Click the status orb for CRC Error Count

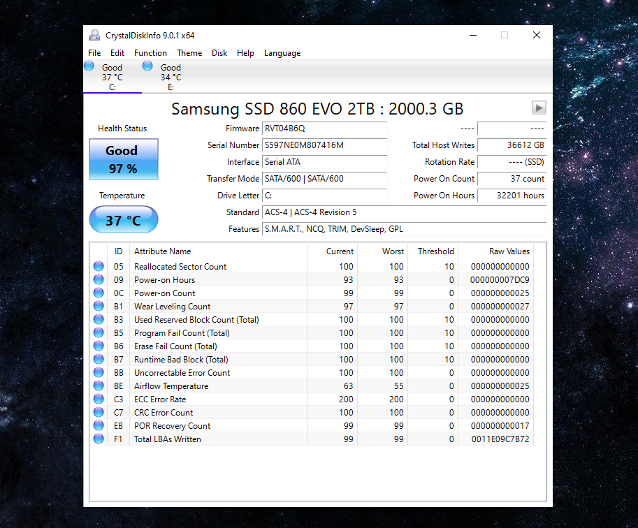tap(99, 412)
